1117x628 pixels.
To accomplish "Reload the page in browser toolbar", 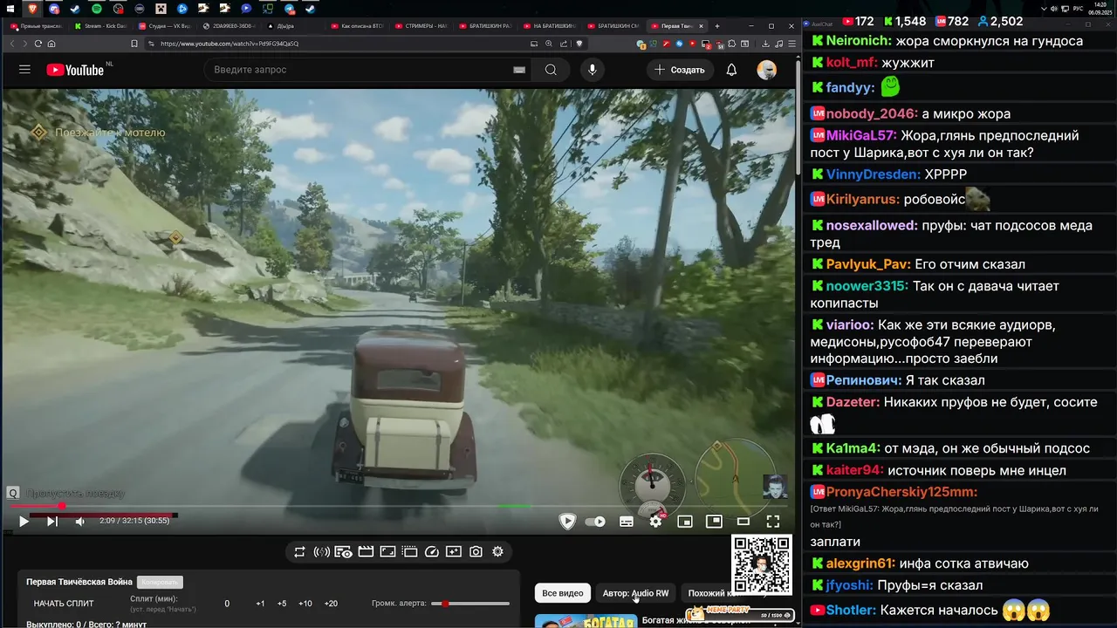I will pos(38,44).
